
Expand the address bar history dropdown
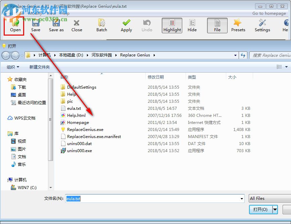coord(235,55)
